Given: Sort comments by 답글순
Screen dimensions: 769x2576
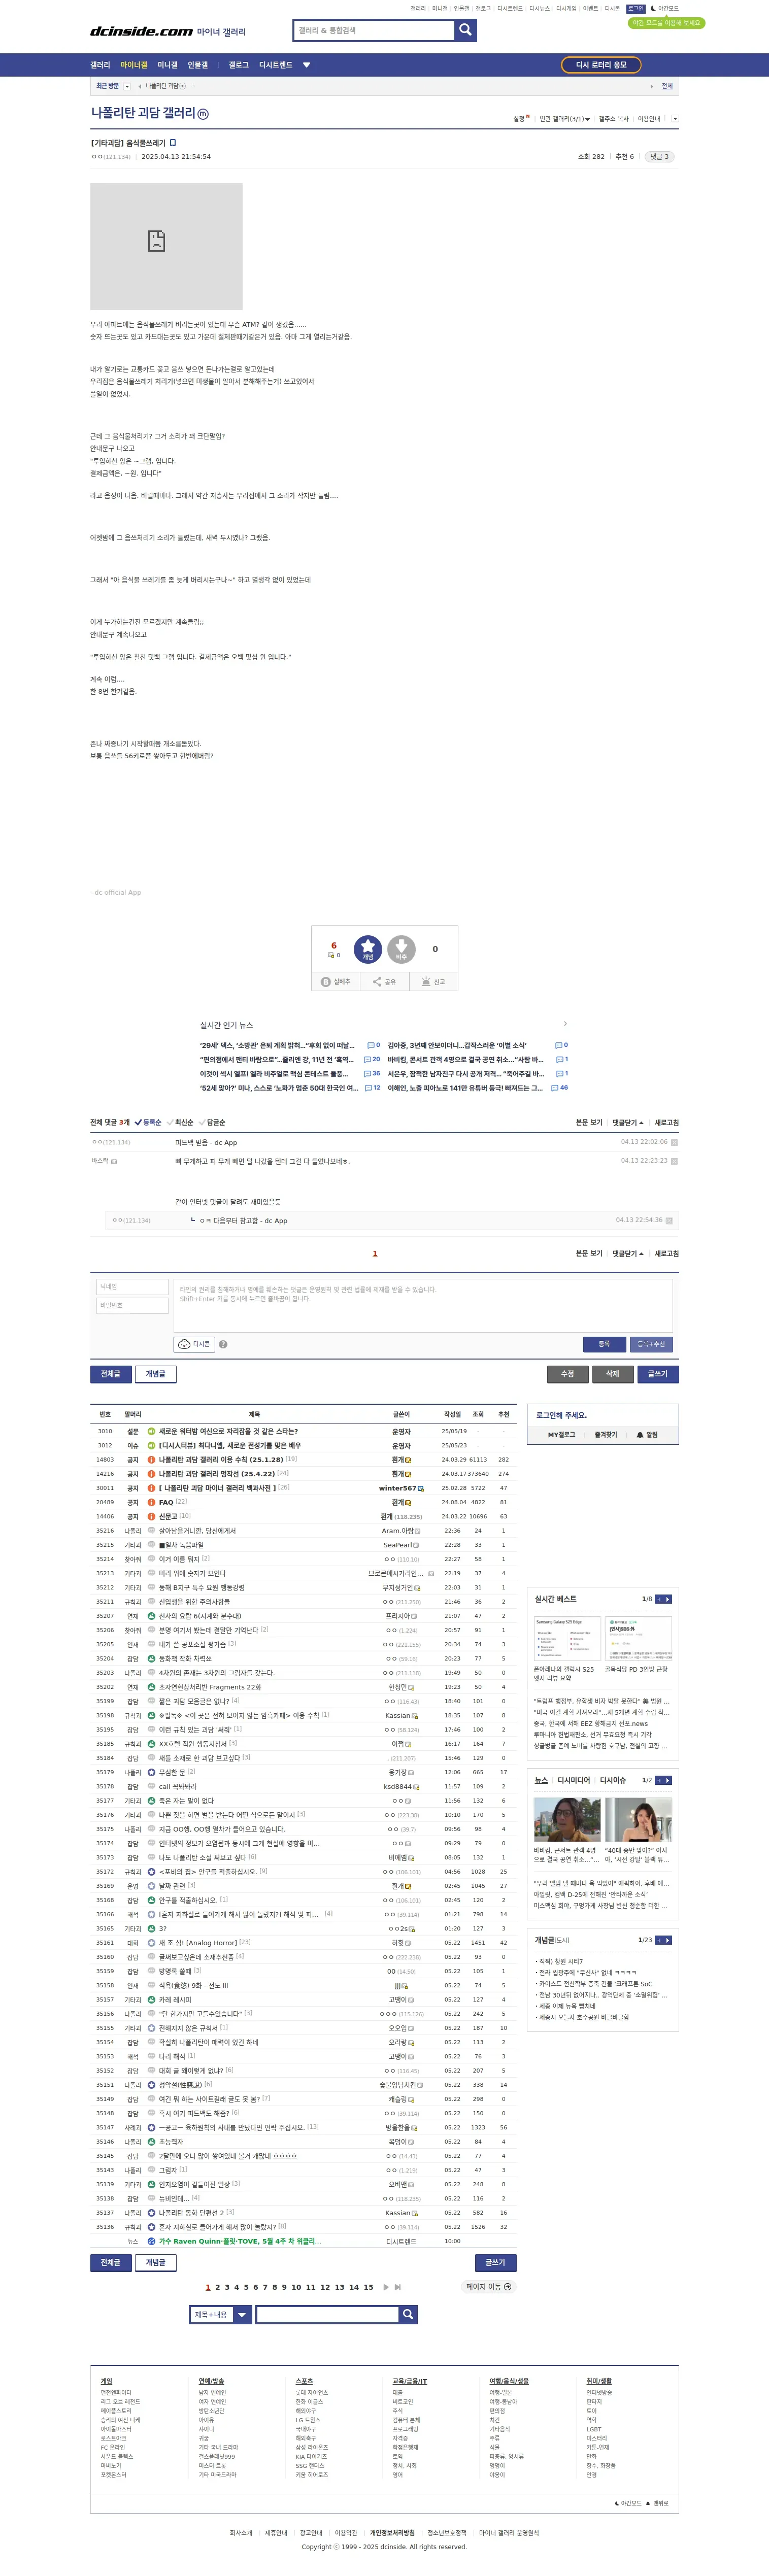Looking at the screenshot, I should point(212,1122).
